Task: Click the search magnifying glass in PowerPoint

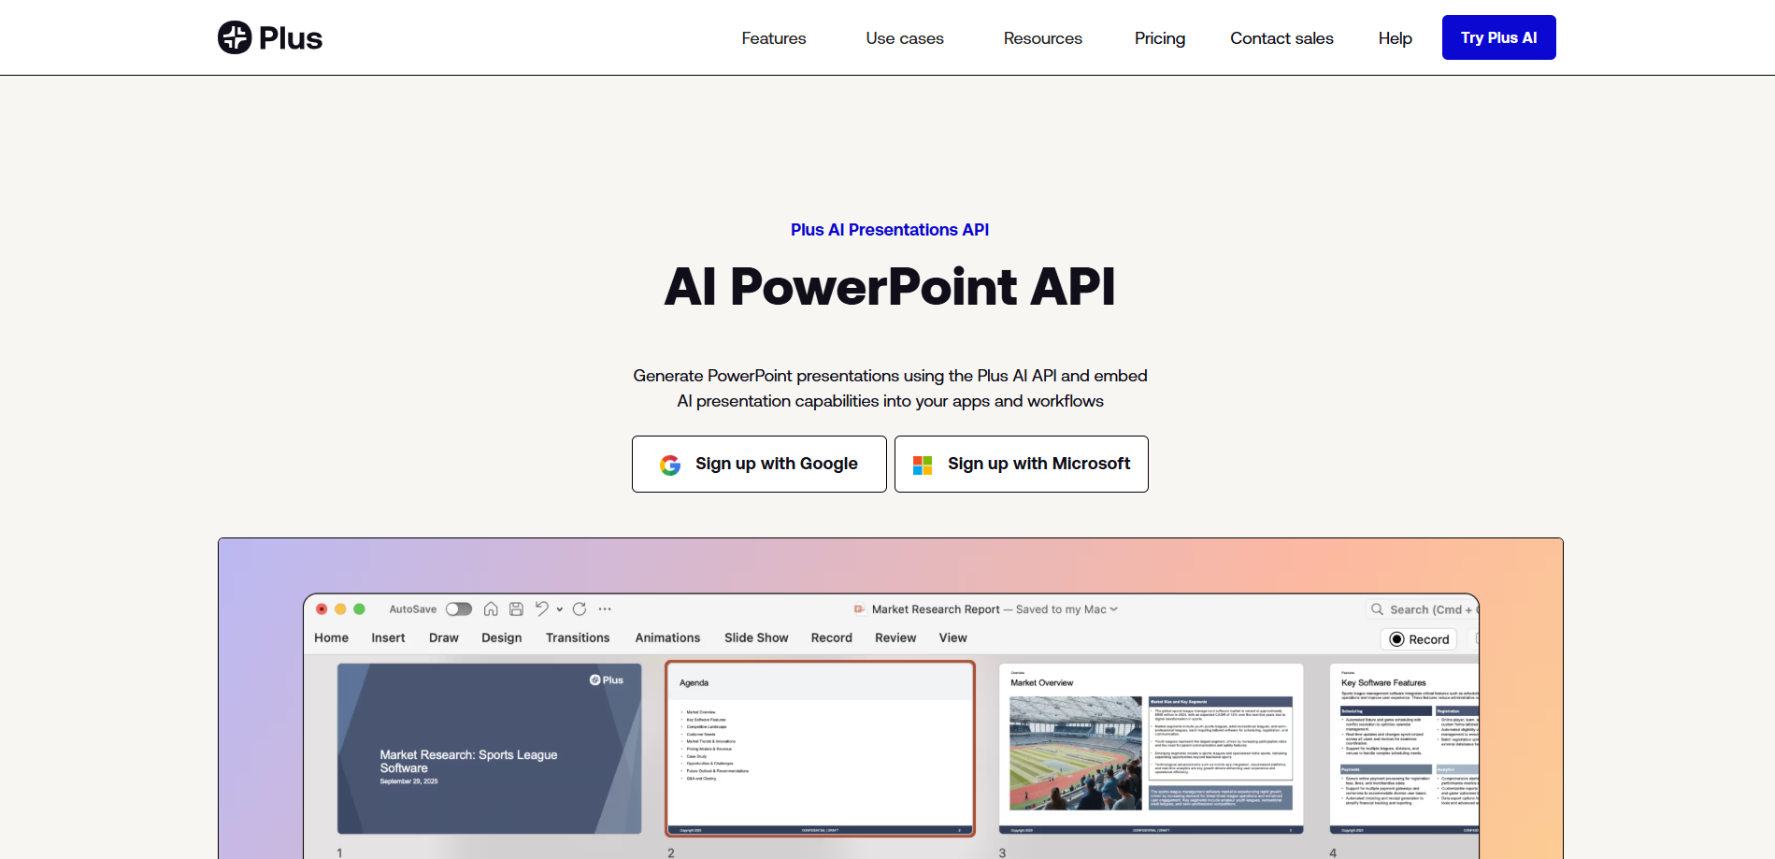Action: coord(1377,609)
